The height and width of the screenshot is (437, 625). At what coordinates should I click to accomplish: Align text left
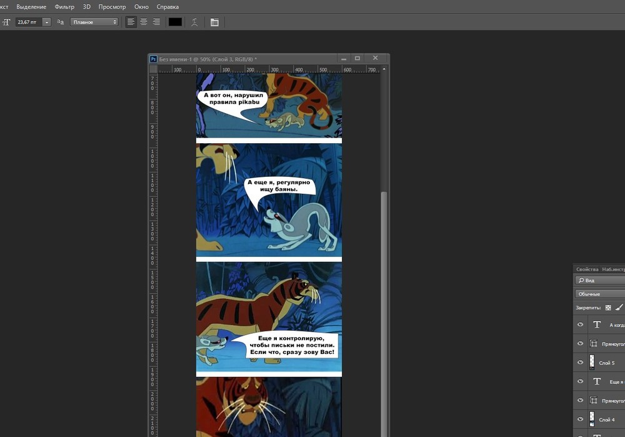click(x=131, y=23)
